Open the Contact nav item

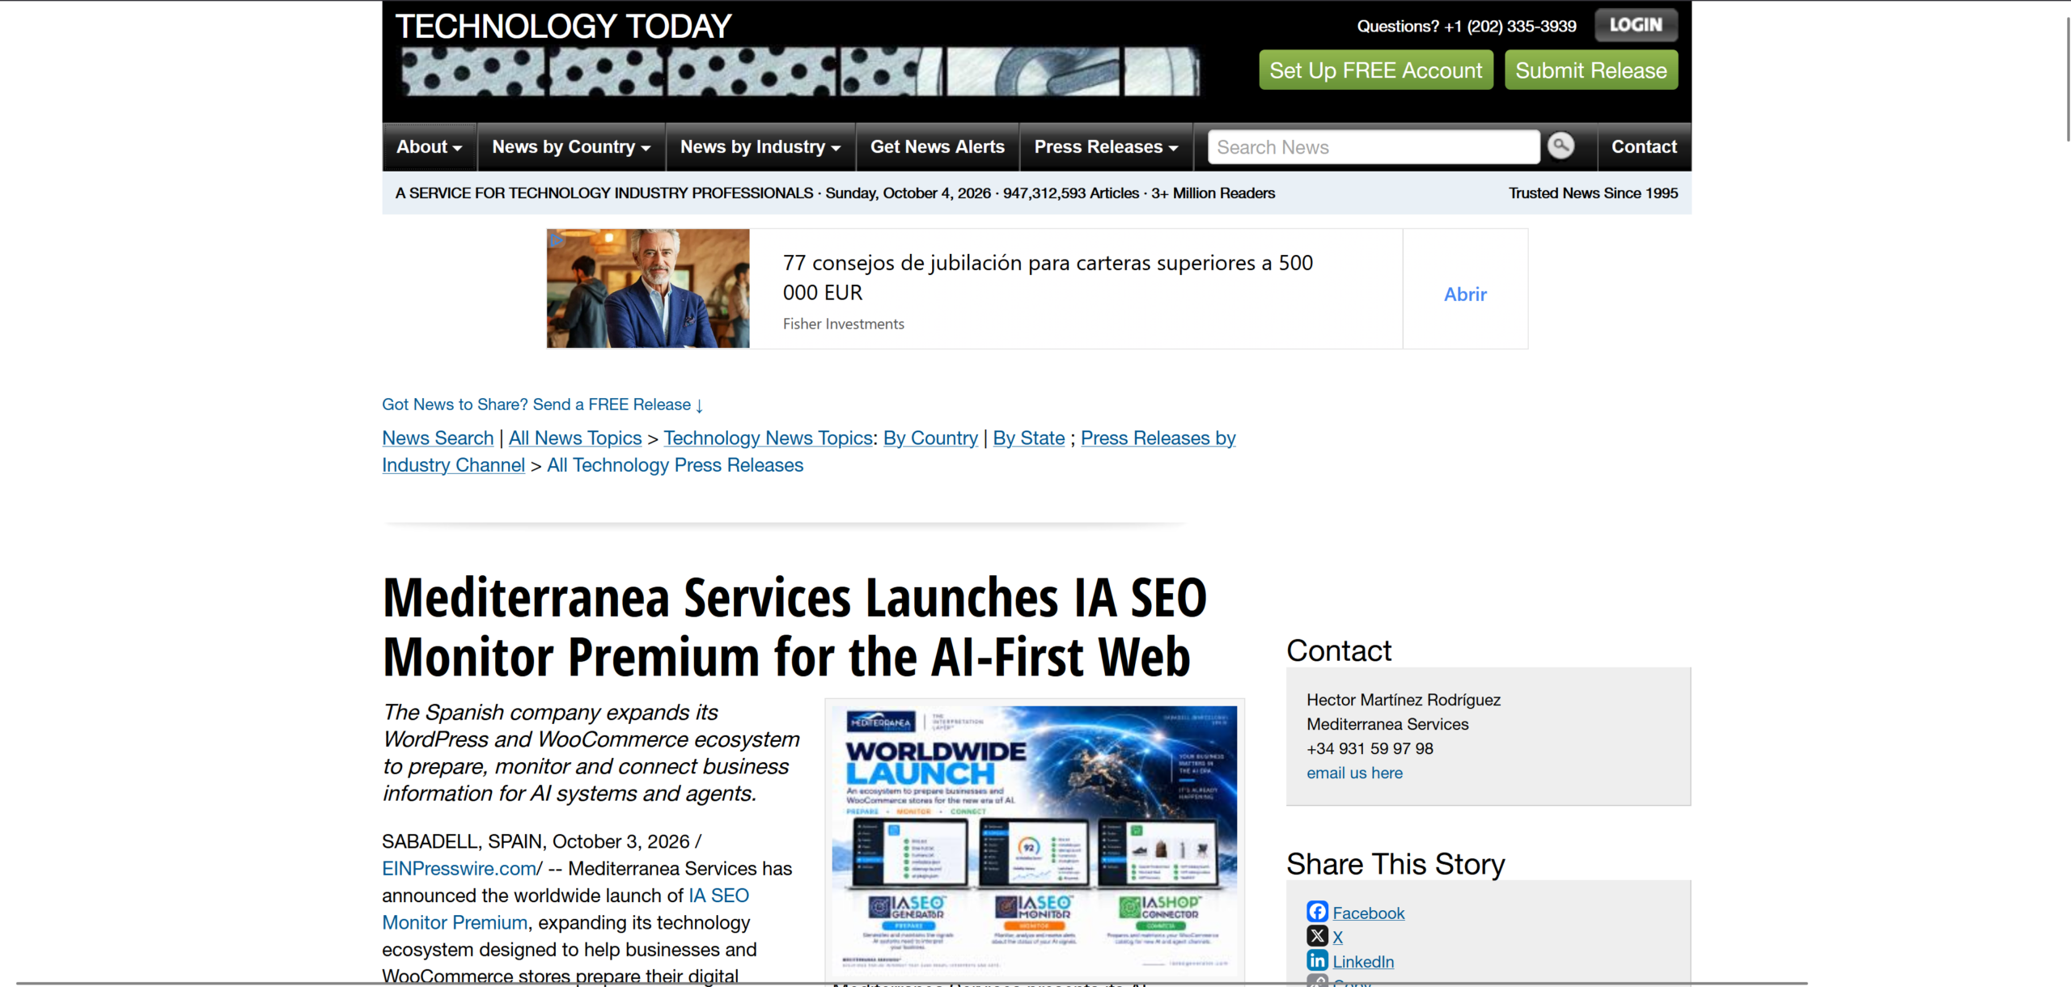pos(1644,146)
